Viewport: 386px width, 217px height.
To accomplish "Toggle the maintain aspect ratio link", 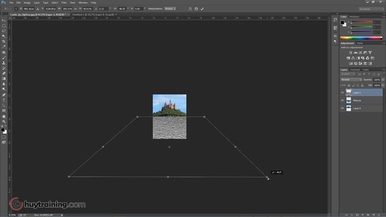I will (x=75, y=9).
